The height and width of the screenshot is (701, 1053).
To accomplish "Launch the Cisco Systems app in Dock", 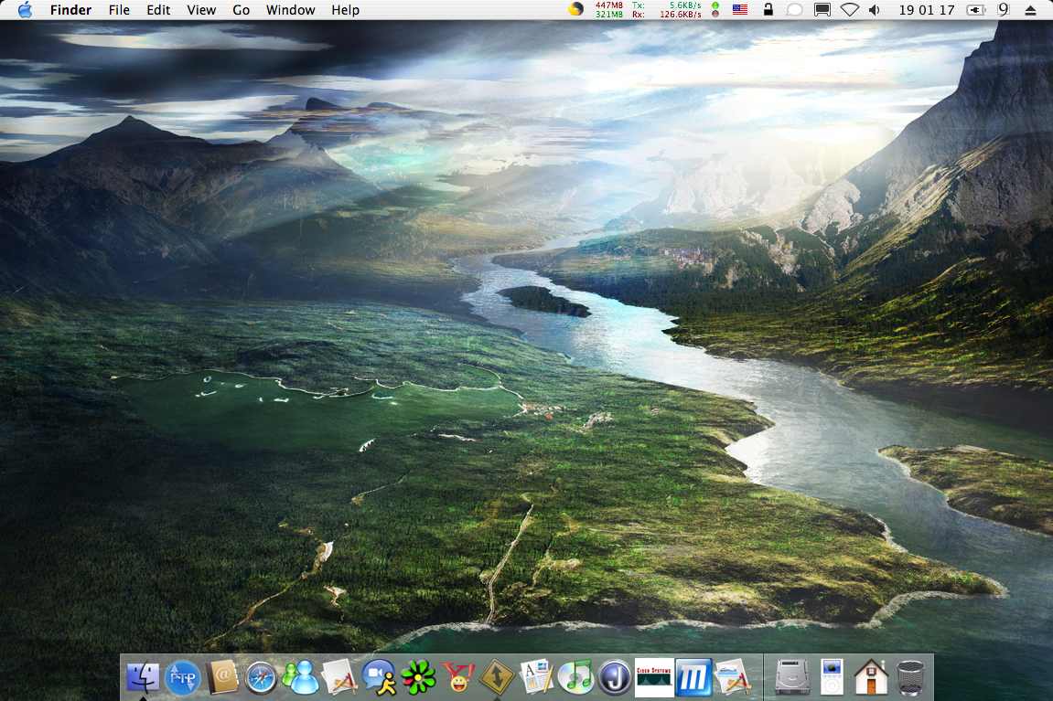I will click(x=654, y=677).
